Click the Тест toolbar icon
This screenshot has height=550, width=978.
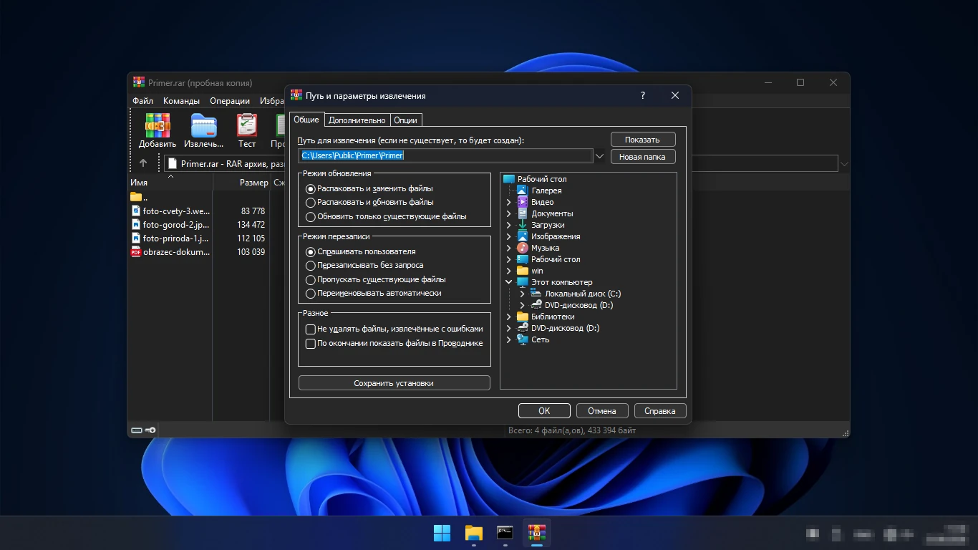pos(247,125)
